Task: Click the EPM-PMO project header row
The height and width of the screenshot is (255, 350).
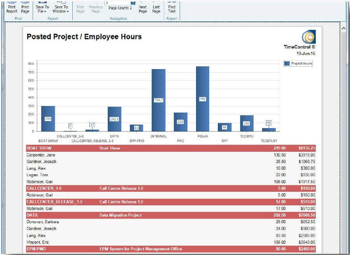Action: click(x=171, y=249)
